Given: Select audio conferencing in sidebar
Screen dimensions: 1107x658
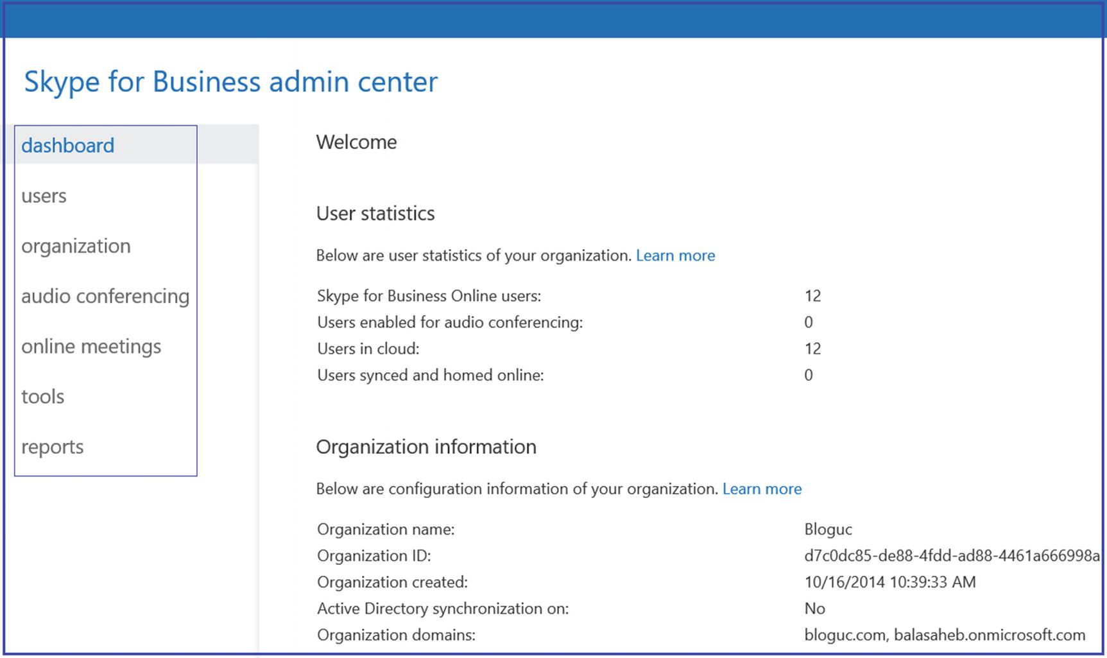Looking at the screenshot, I should [x=105, y=297].
